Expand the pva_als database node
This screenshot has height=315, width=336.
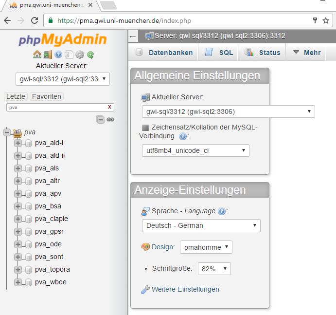[x=18, y=168]
